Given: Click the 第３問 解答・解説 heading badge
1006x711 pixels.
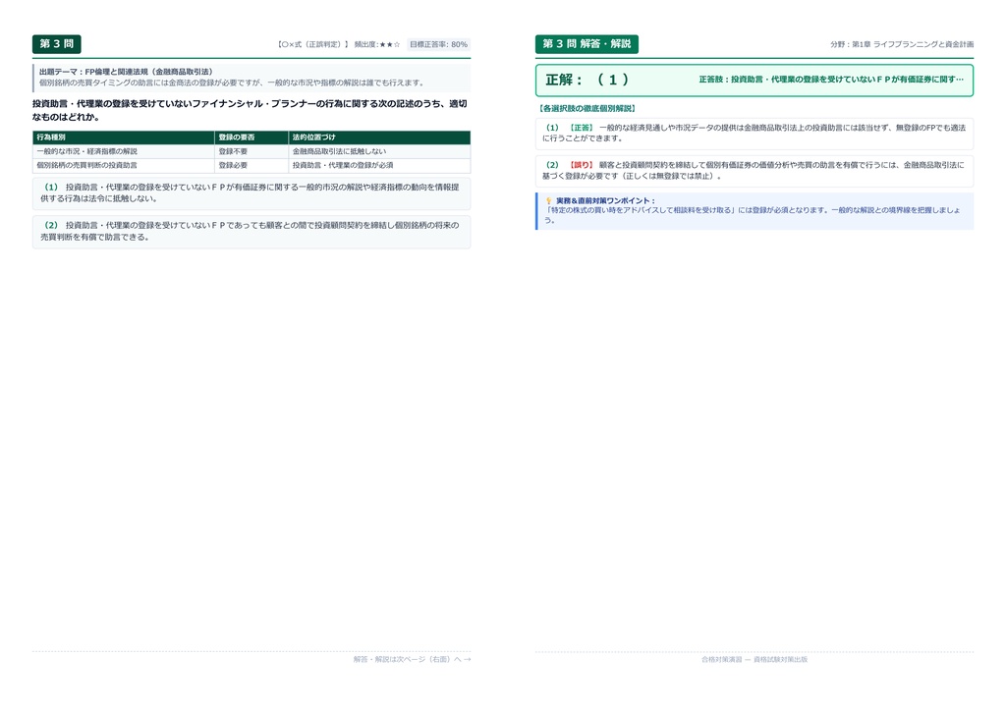Looking at the screenshot, I should point(587,44).
